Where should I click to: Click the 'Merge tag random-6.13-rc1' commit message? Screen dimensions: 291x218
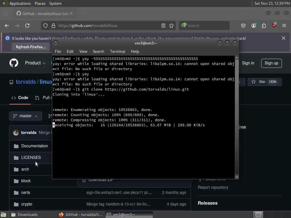pyautogui.click(x=119, y=204)
